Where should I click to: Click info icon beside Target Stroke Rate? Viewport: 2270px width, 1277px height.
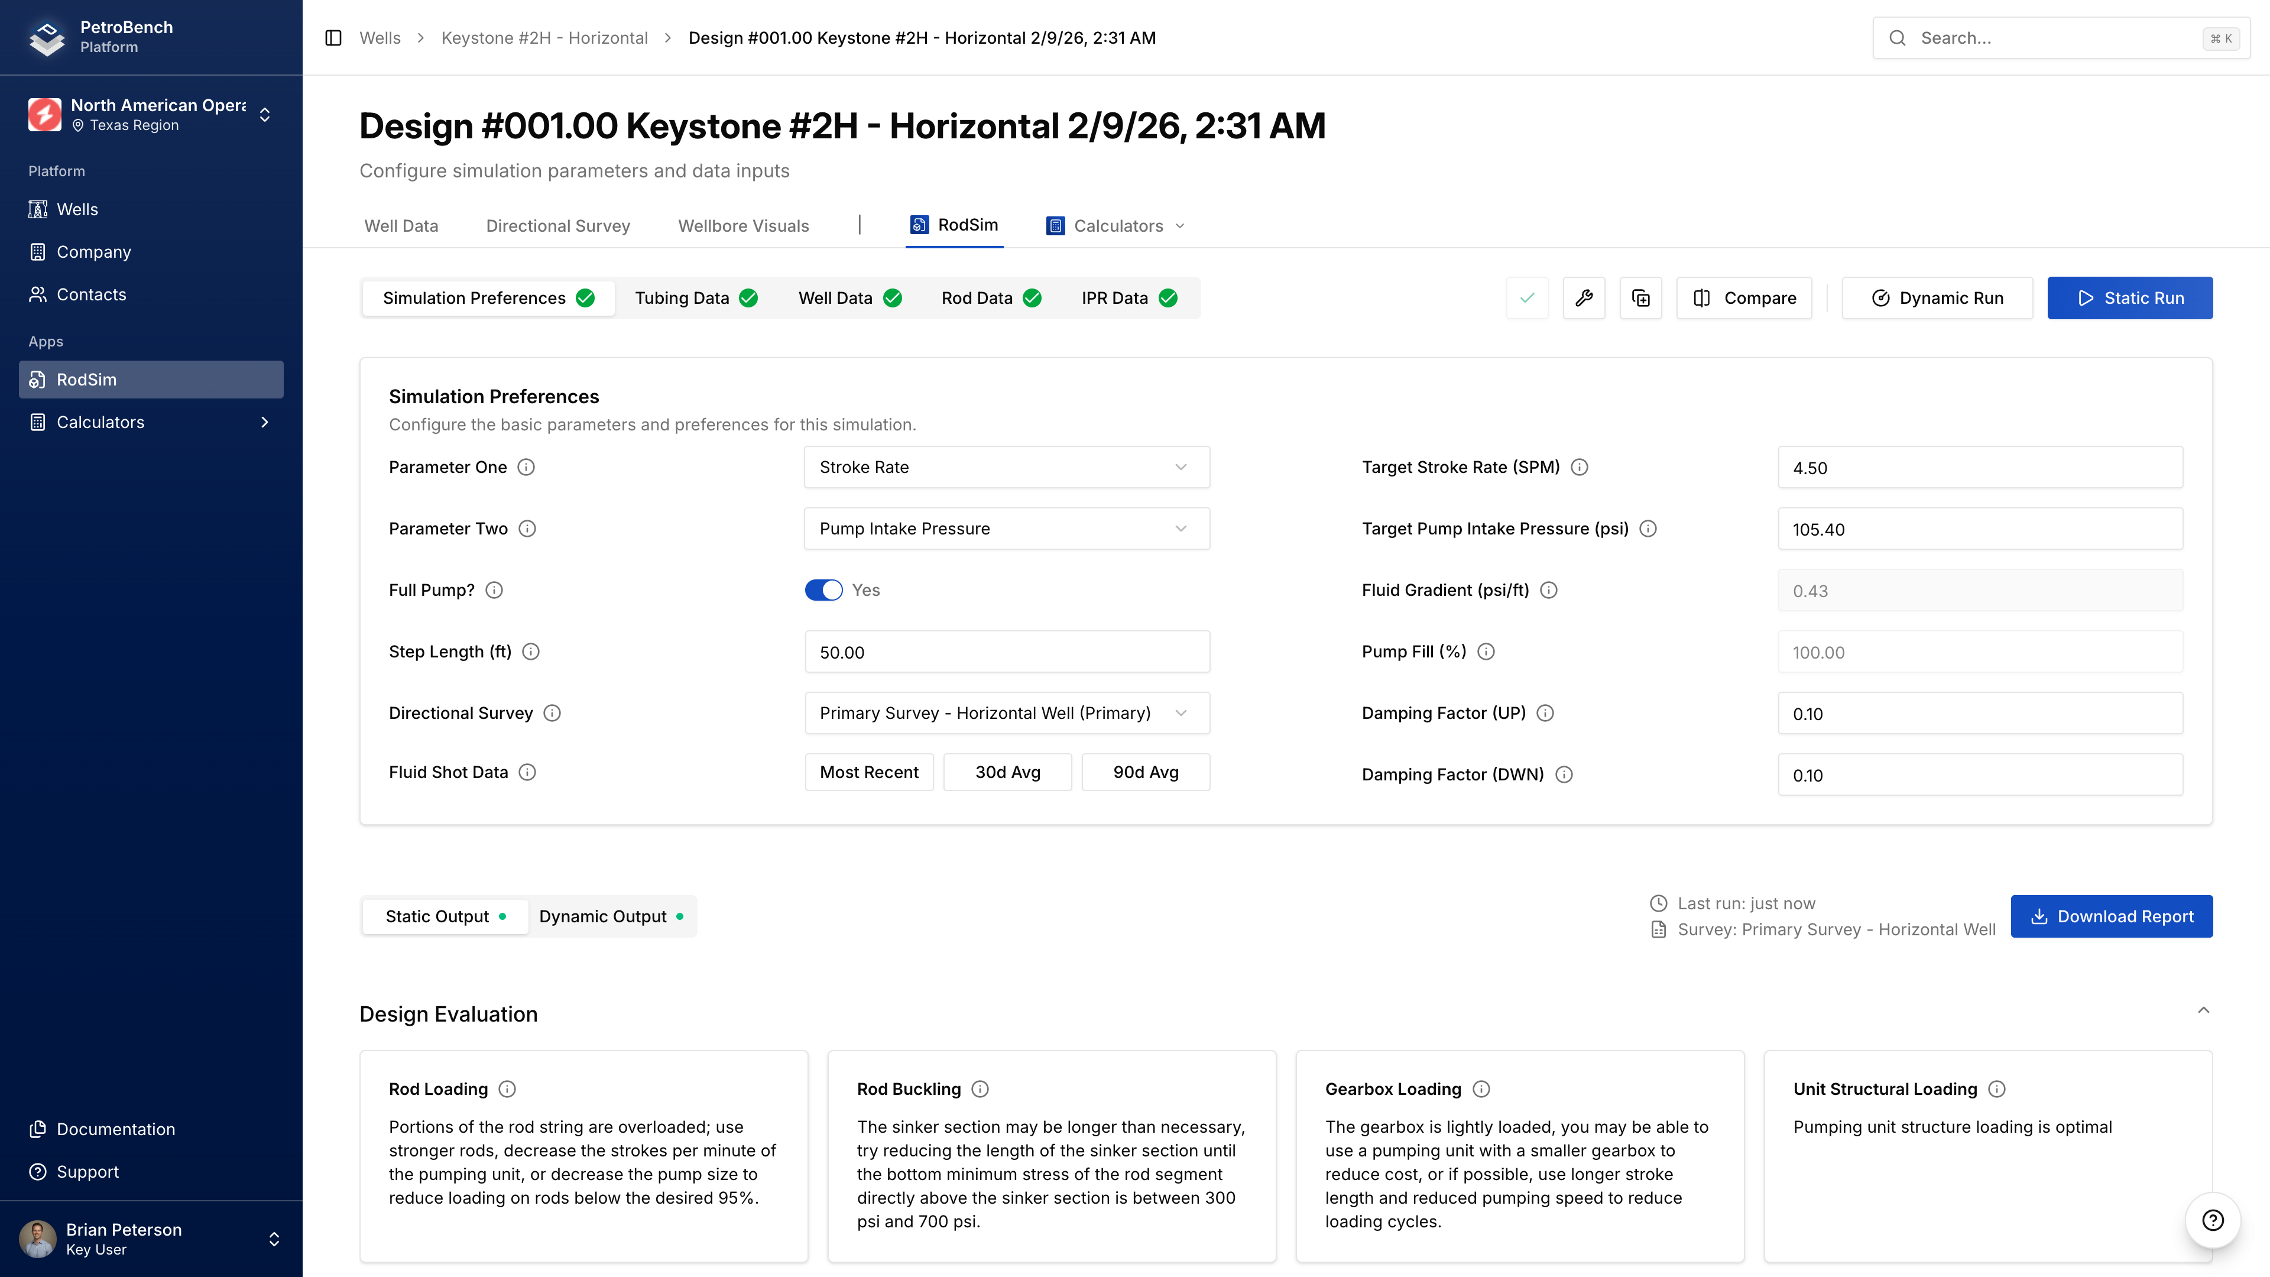[x=1580, y=467]
